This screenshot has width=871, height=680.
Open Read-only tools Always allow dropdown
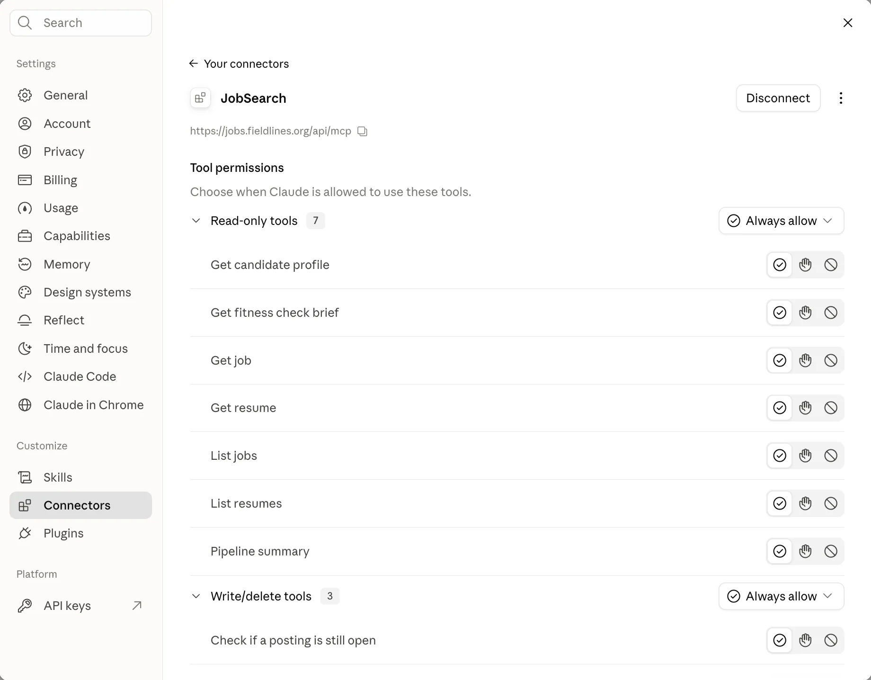point(781,221)
